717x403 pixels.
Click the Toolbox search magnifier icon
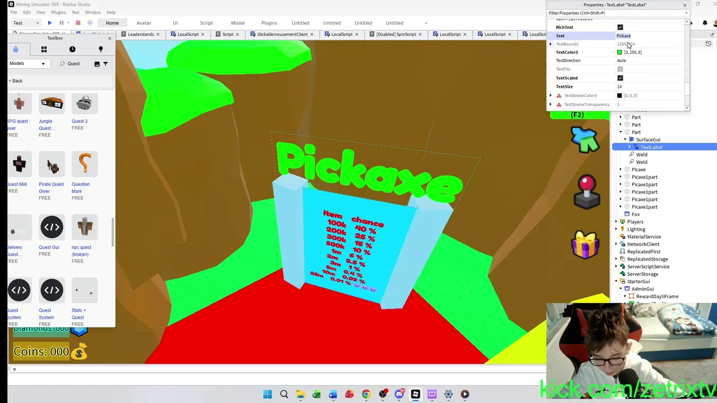[x=63, y=64]
